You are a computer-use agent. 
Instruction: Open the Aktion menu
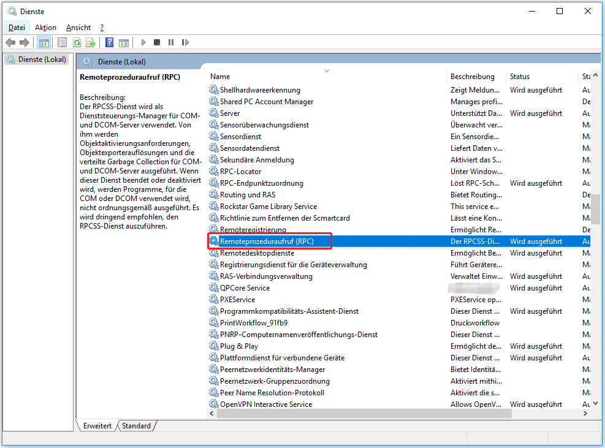[x=45, y=28]
